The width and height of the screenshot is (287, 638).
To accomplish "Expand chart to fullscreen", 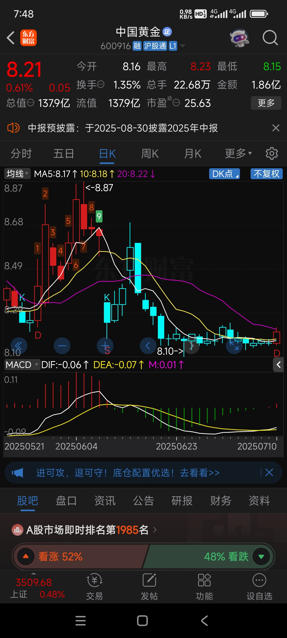I will coord(234,346).
